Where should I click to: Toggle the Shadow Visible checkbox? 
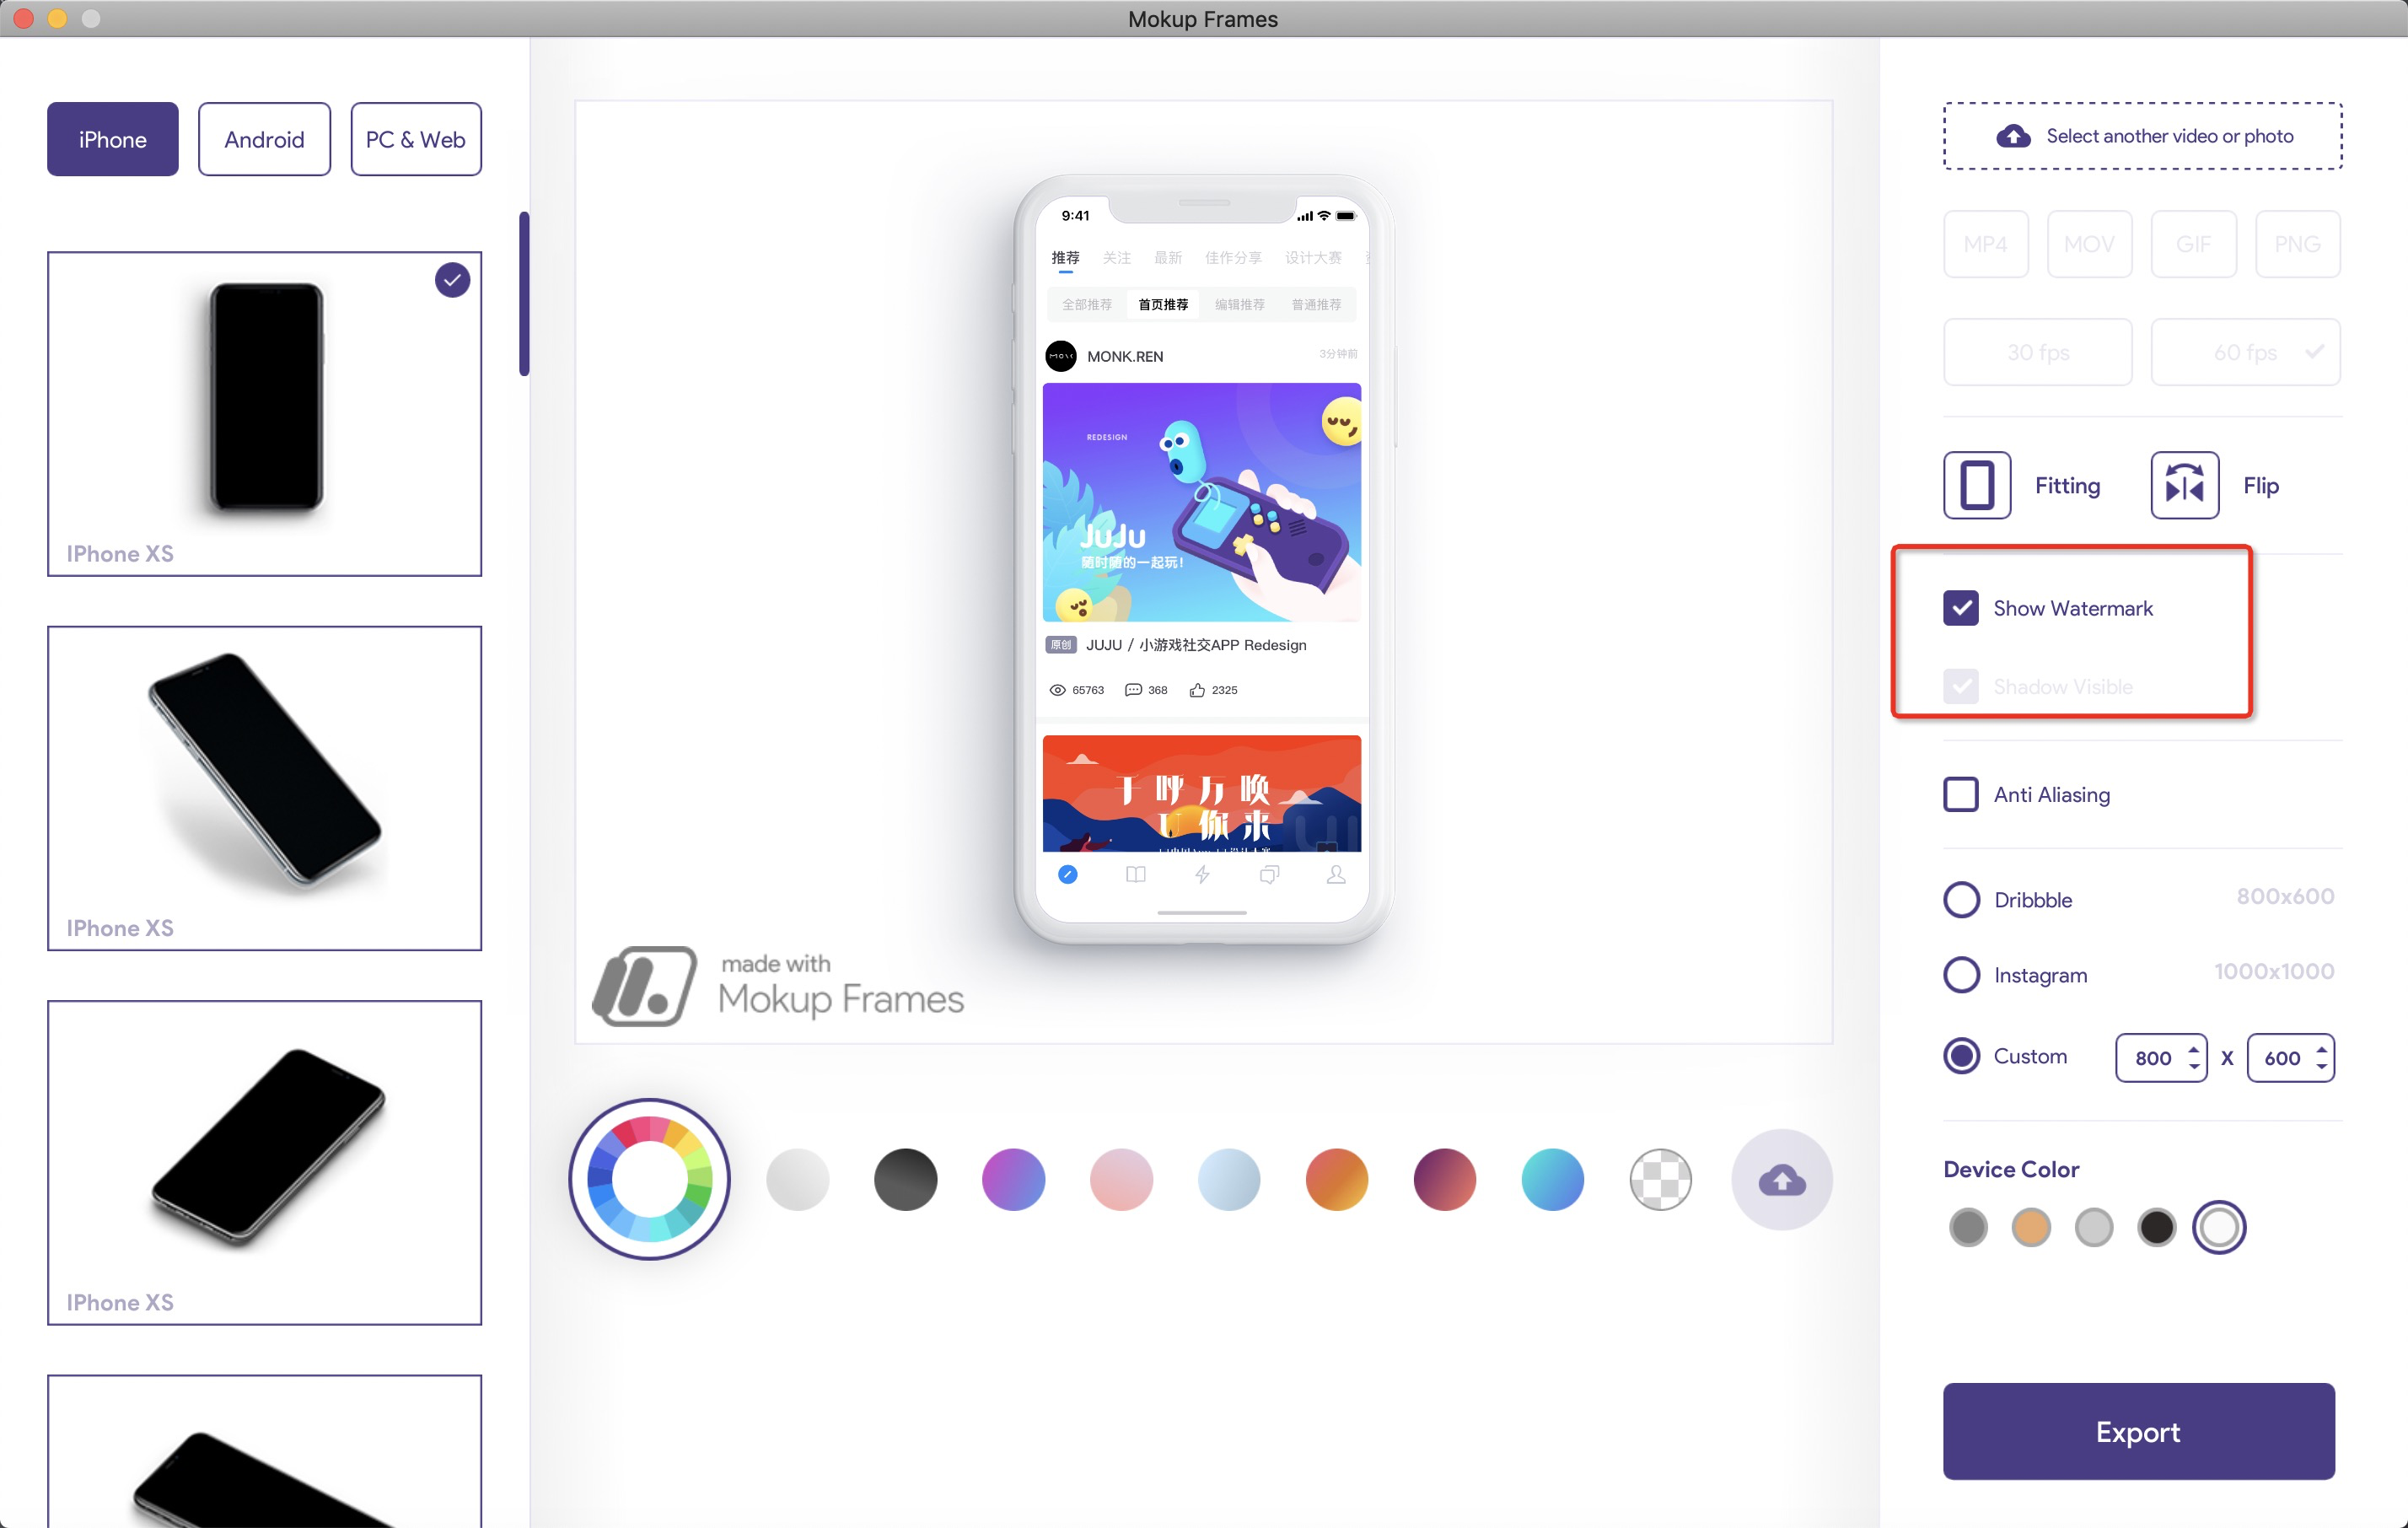[1960, 686]
